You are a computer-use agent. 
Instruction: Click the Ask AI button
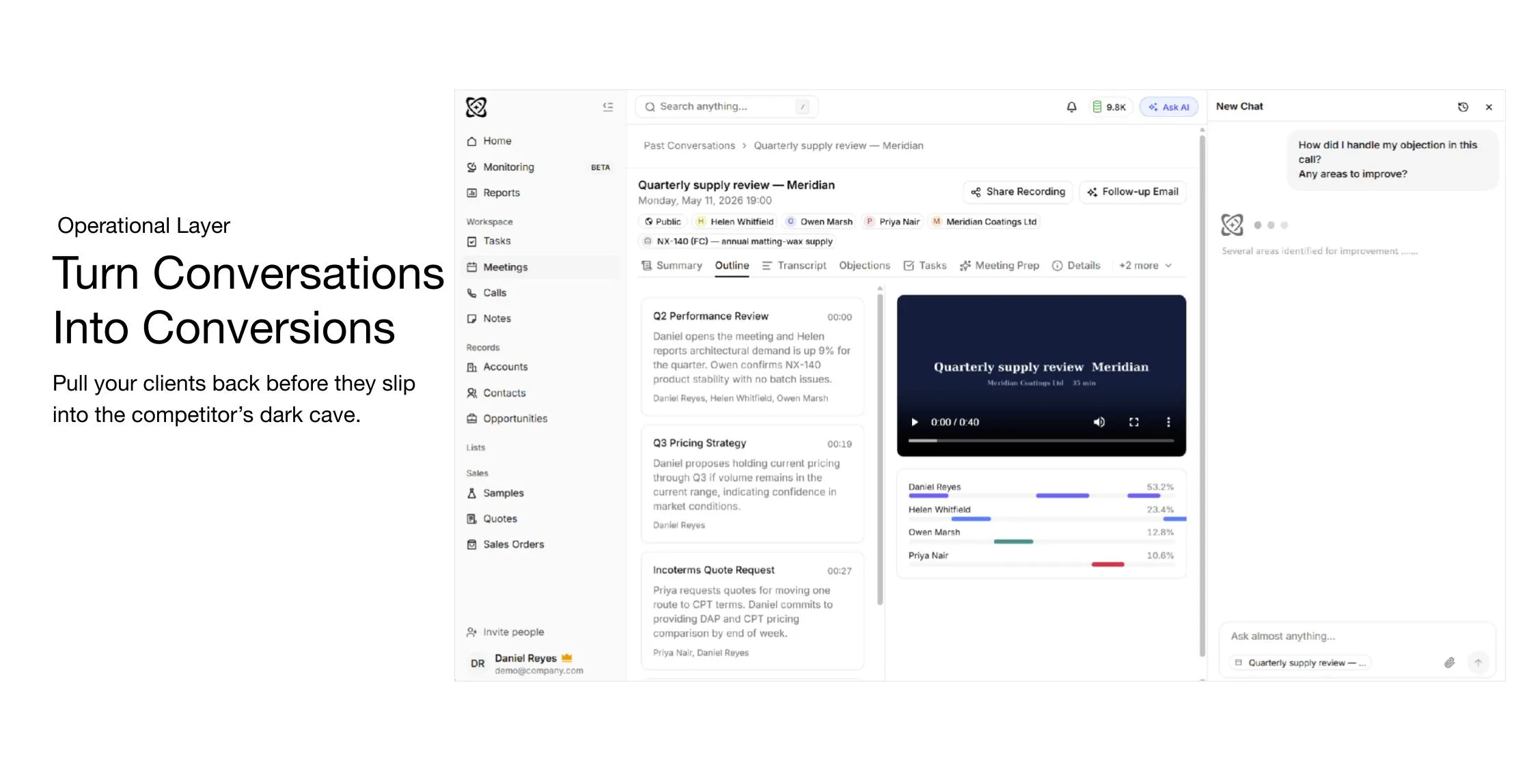coord(1169,107)
